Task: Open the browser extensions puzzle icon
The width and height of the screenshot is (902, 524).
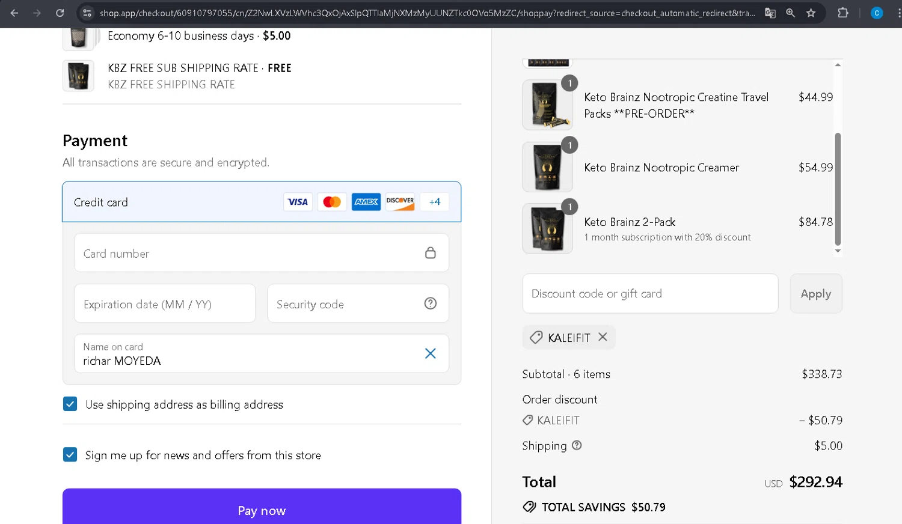Action: click(842, 13)
